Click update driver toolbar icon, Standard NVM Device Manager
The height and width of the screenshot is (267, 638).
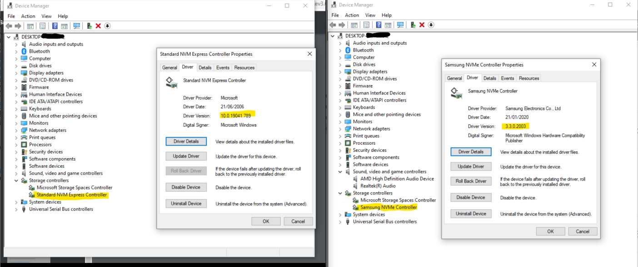click(x=90, y=26)
